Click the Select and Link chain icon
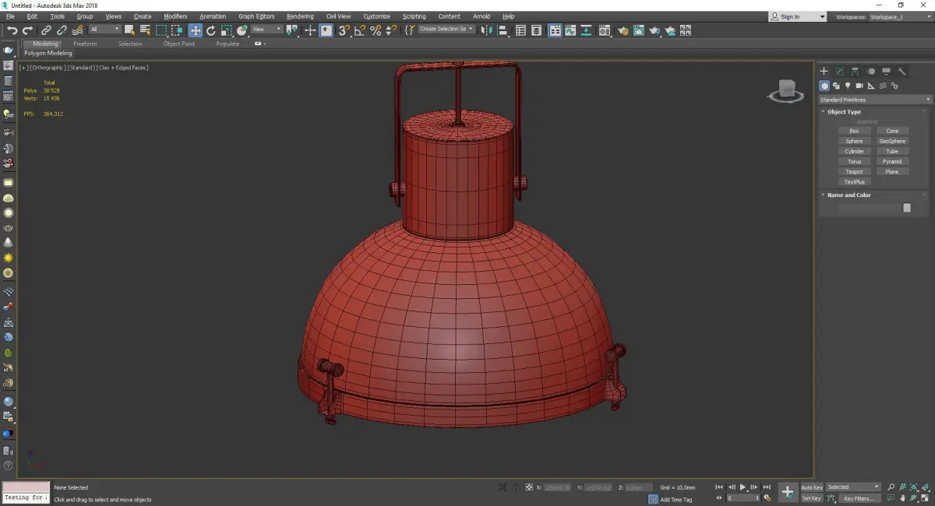This screenshot has width=935, height=506. click(47, 30)
